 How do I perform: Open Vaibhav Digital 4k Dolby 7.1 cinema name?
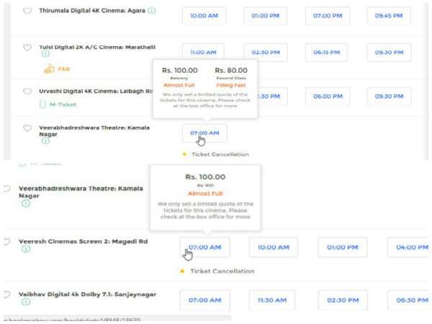click(x=87, y=294)
